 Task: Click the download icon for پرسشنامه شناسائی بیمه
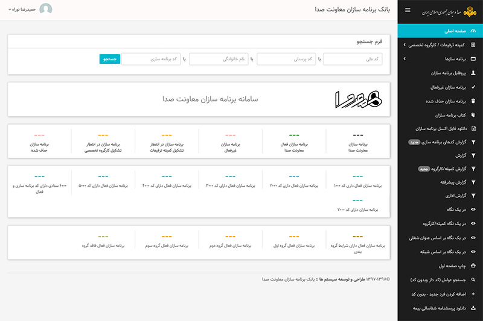473,308
